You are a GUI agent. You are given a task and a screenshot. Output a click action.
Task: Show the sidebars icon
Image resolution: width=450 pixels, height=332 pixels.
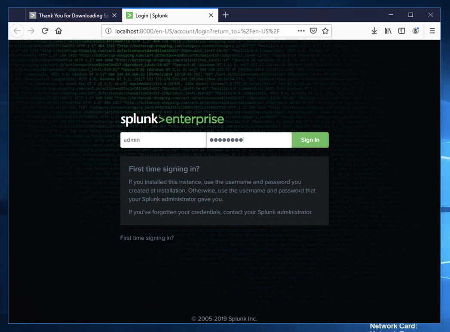click(402, 31)
